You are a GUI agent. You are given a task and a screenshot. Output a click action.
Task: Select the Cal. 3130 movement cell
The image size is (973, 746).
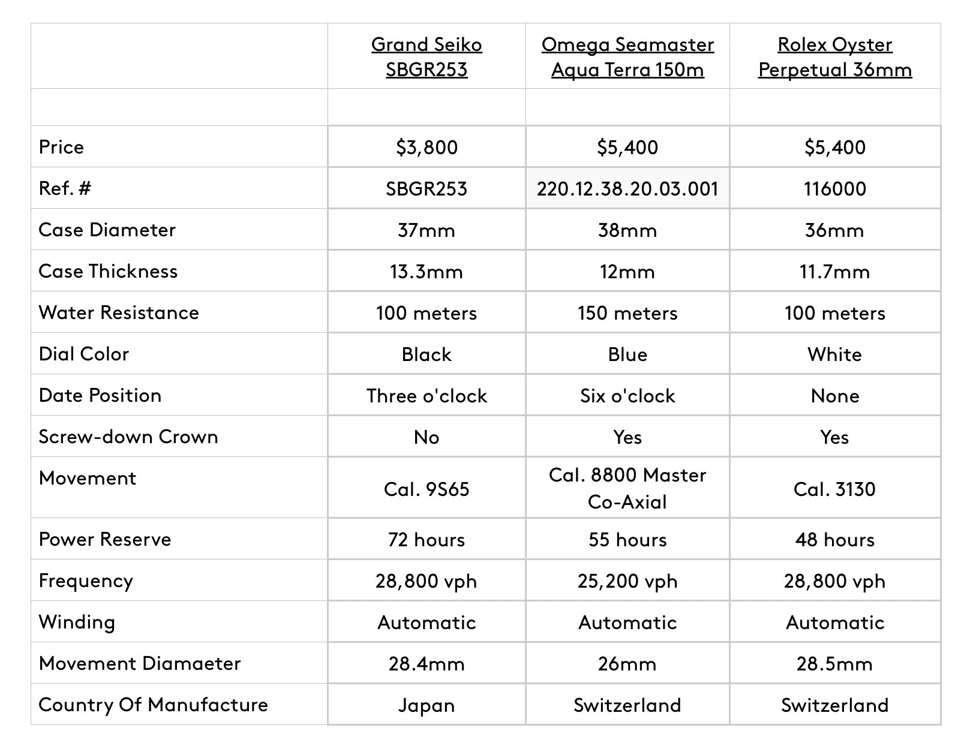(x=834, y=489)
